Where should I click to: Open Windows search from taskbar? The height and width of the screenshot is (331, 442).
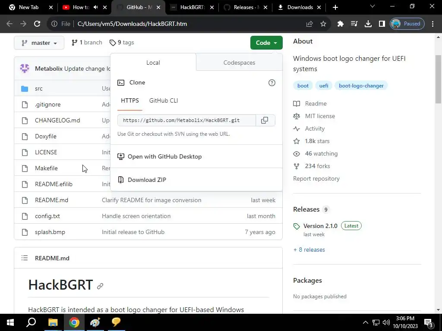[x=31, y=322]
